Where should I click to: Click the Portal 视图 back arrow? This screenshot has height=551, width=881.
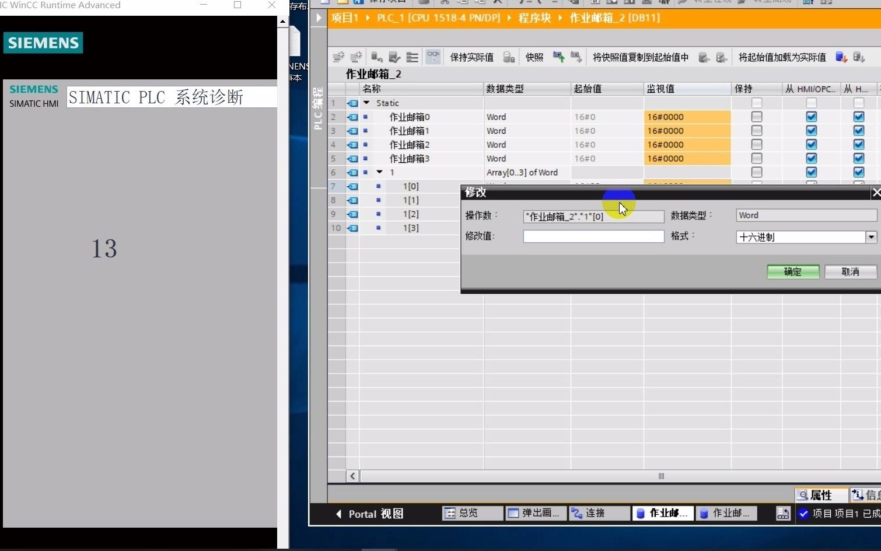338,514
